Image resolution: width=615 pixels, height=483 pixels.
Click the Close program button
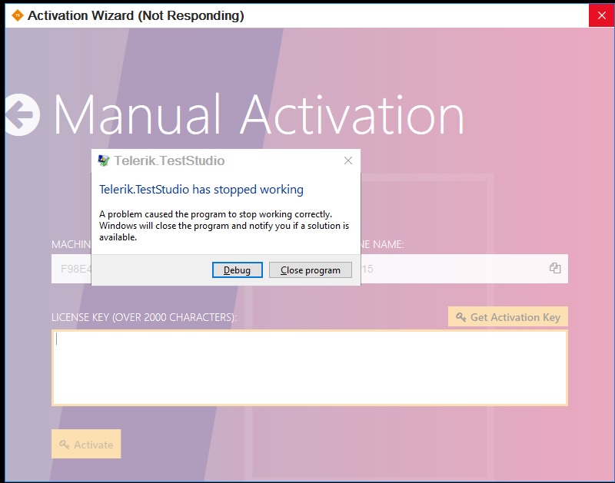point(311,270)
